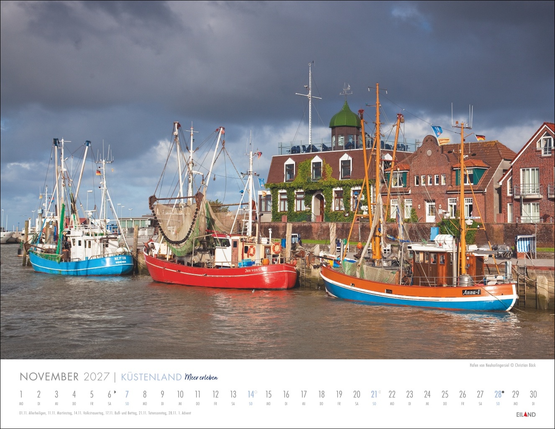Click the green dome on the building roof
Screen dimensions: 555x429
pyautogui.click(x=345, y=117)
